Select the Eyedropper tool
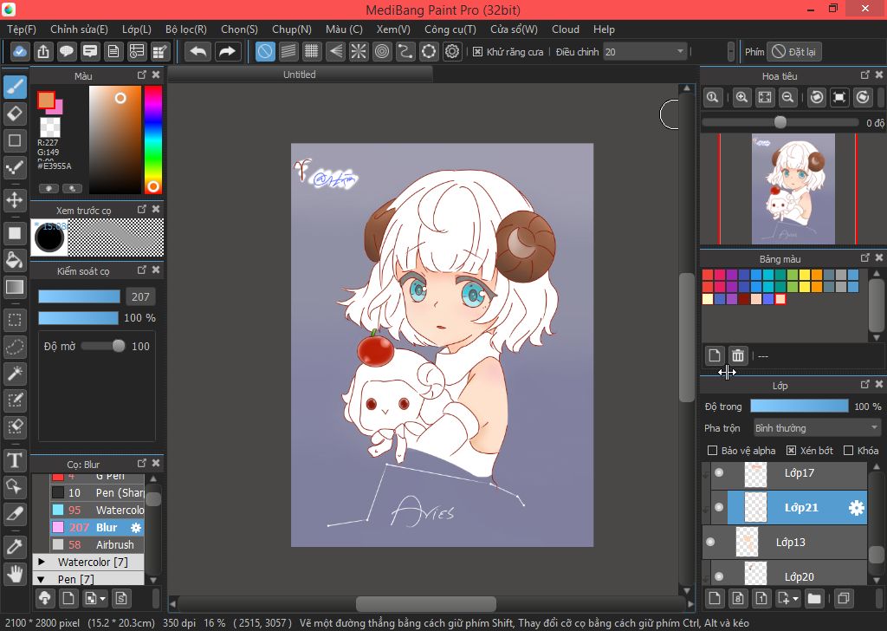The height and width of the screenshot is (631, 887). pos(15,547)
